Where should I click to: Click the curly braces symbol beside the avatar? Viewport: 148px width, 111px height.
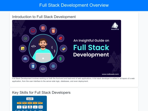coord(53,49)
